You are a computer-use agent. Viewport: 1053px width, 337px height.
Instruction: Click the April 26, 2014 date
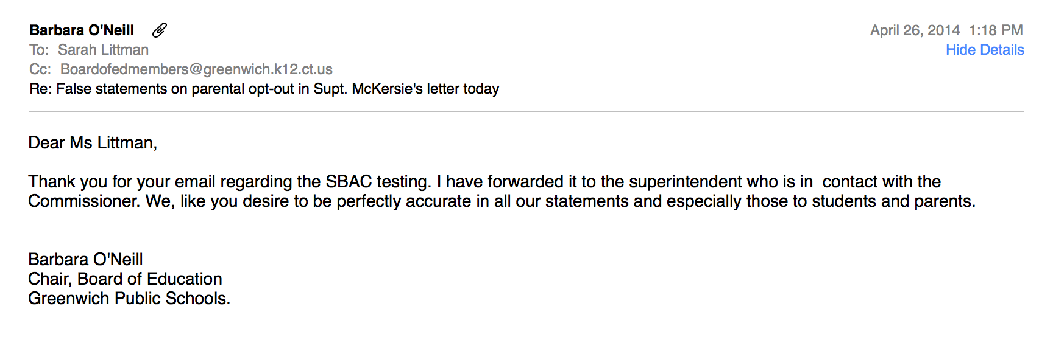pos(914,30)
